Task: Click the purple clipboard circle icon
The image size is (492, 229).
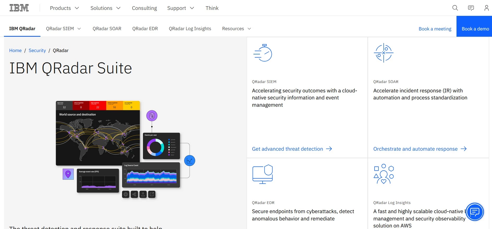Action: point(152,116)
